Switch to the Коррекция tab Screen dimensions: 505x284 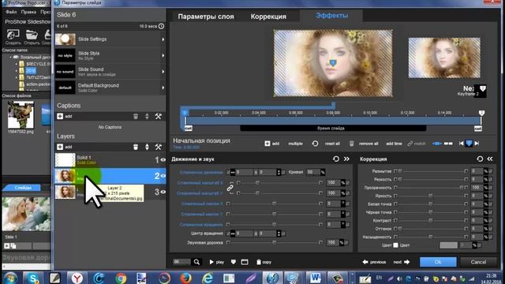click(268, 17)
